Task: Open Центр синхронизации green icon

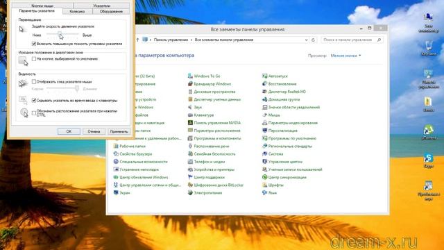Action: tap(264, 177)
